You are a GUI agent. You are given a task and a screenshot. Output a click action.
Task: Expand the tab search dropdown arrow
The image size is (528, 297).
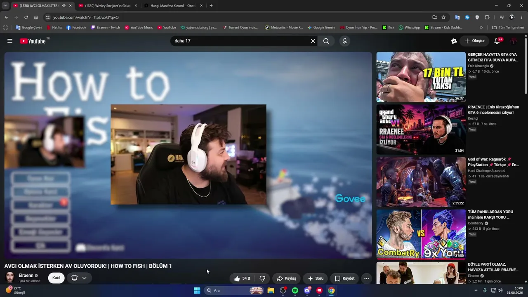click(x=5, y=6)
